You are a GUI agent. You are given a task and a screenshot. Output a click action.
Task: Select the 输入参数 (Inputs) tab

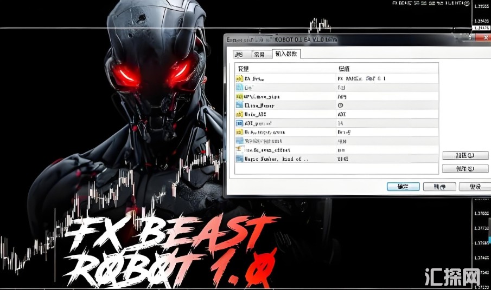pyautogui.click(x=286, y=54)
